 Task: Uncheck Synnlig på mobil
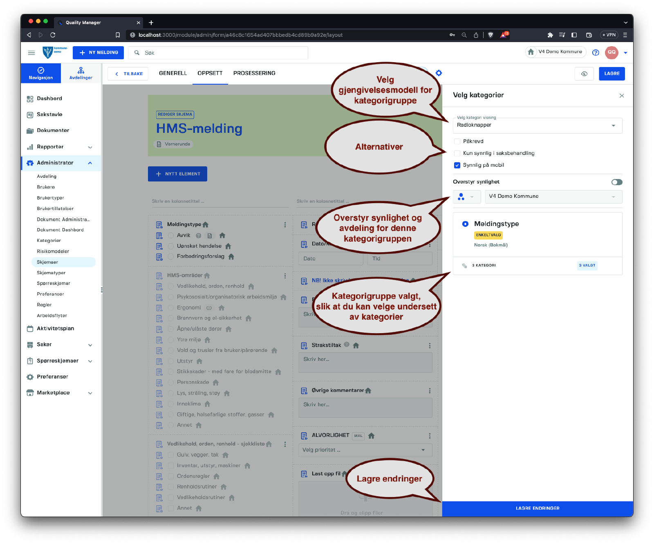click(x=457, y=165)
